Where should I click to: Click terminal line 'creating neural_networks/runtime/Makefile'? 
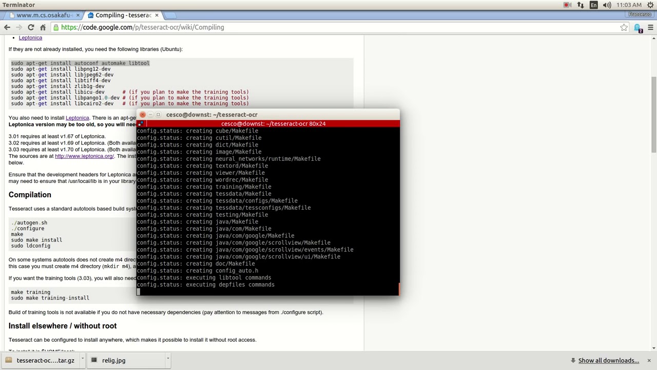click(229, 159)
